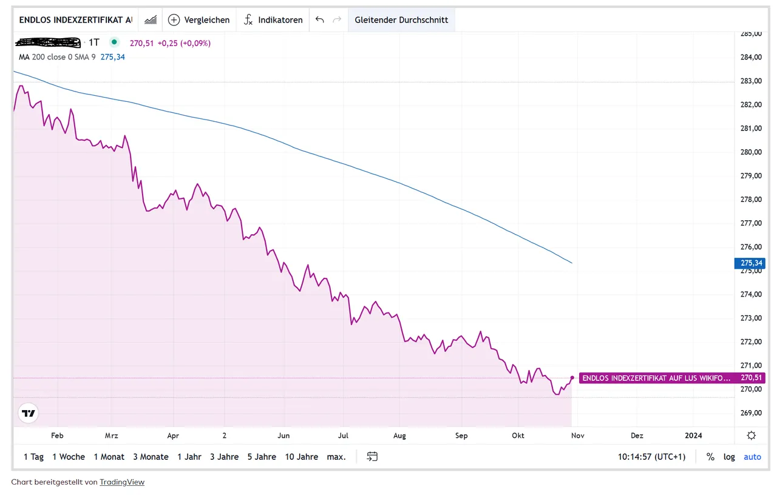Click the 269,00 price axis value
The width and height of the screenshot is (777, 495).
pos(751,413)
